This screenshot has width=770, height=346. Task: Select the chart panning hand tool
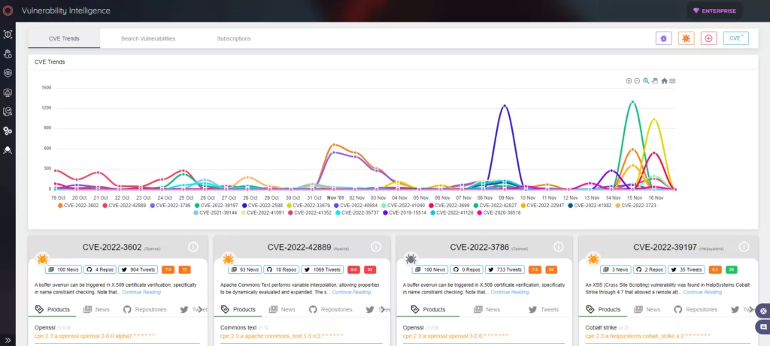655,81
